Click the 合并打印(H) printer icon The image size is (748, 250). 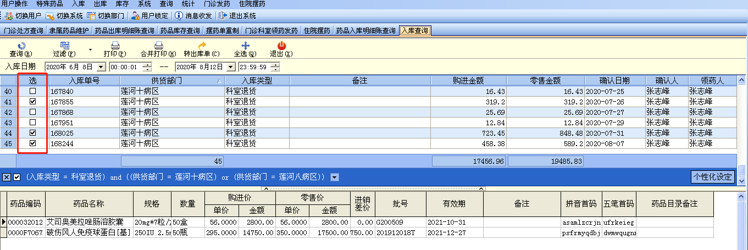[x=158, y=46]
